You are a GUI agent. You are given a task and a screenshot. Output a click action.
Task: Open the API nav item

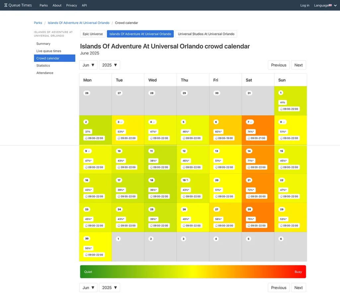click(x=84, y=5)
